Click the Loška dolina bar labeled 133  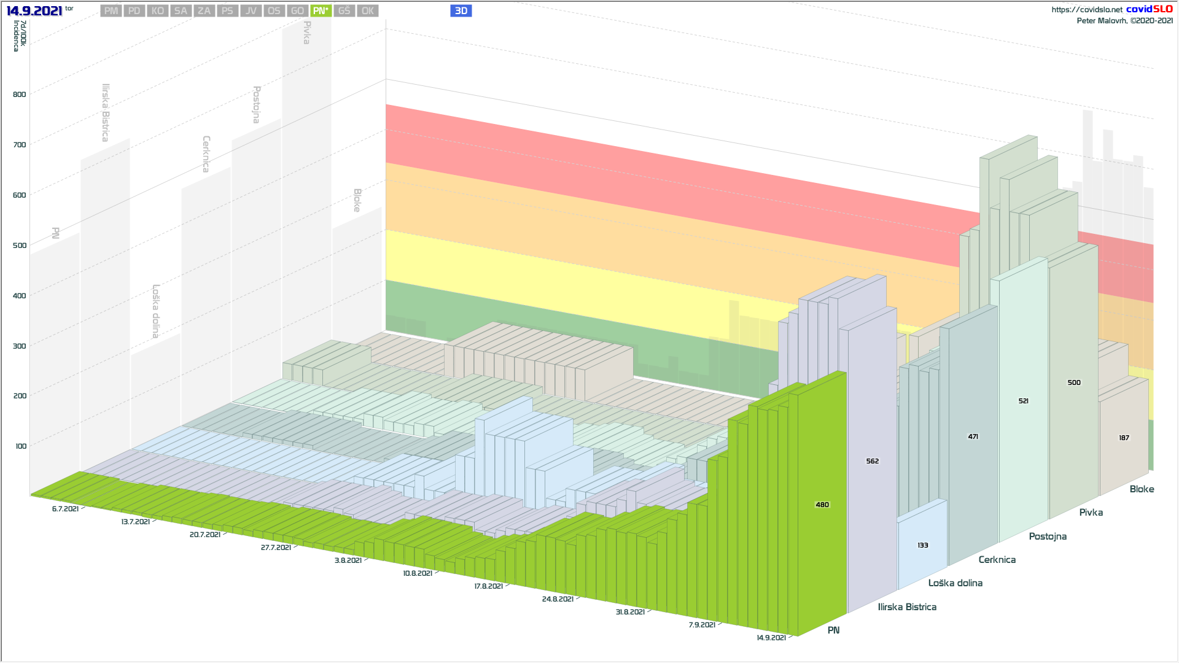click(922, 545)
